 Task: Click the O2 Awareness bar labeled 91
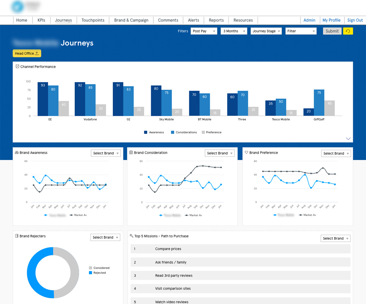coord(118,99)
